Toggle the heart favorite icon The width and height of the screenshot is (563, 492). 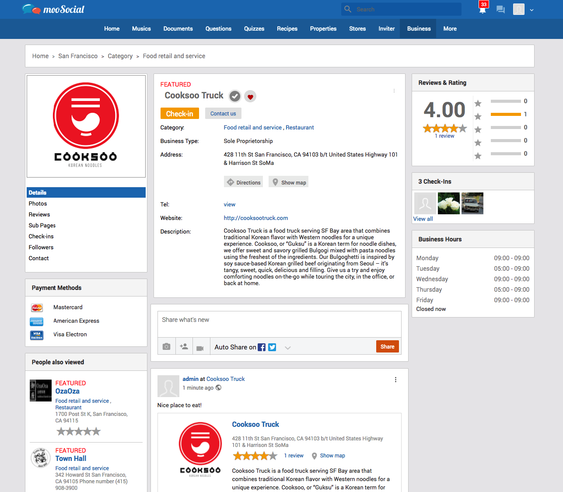pyautogui.click(x=250, y=97)
